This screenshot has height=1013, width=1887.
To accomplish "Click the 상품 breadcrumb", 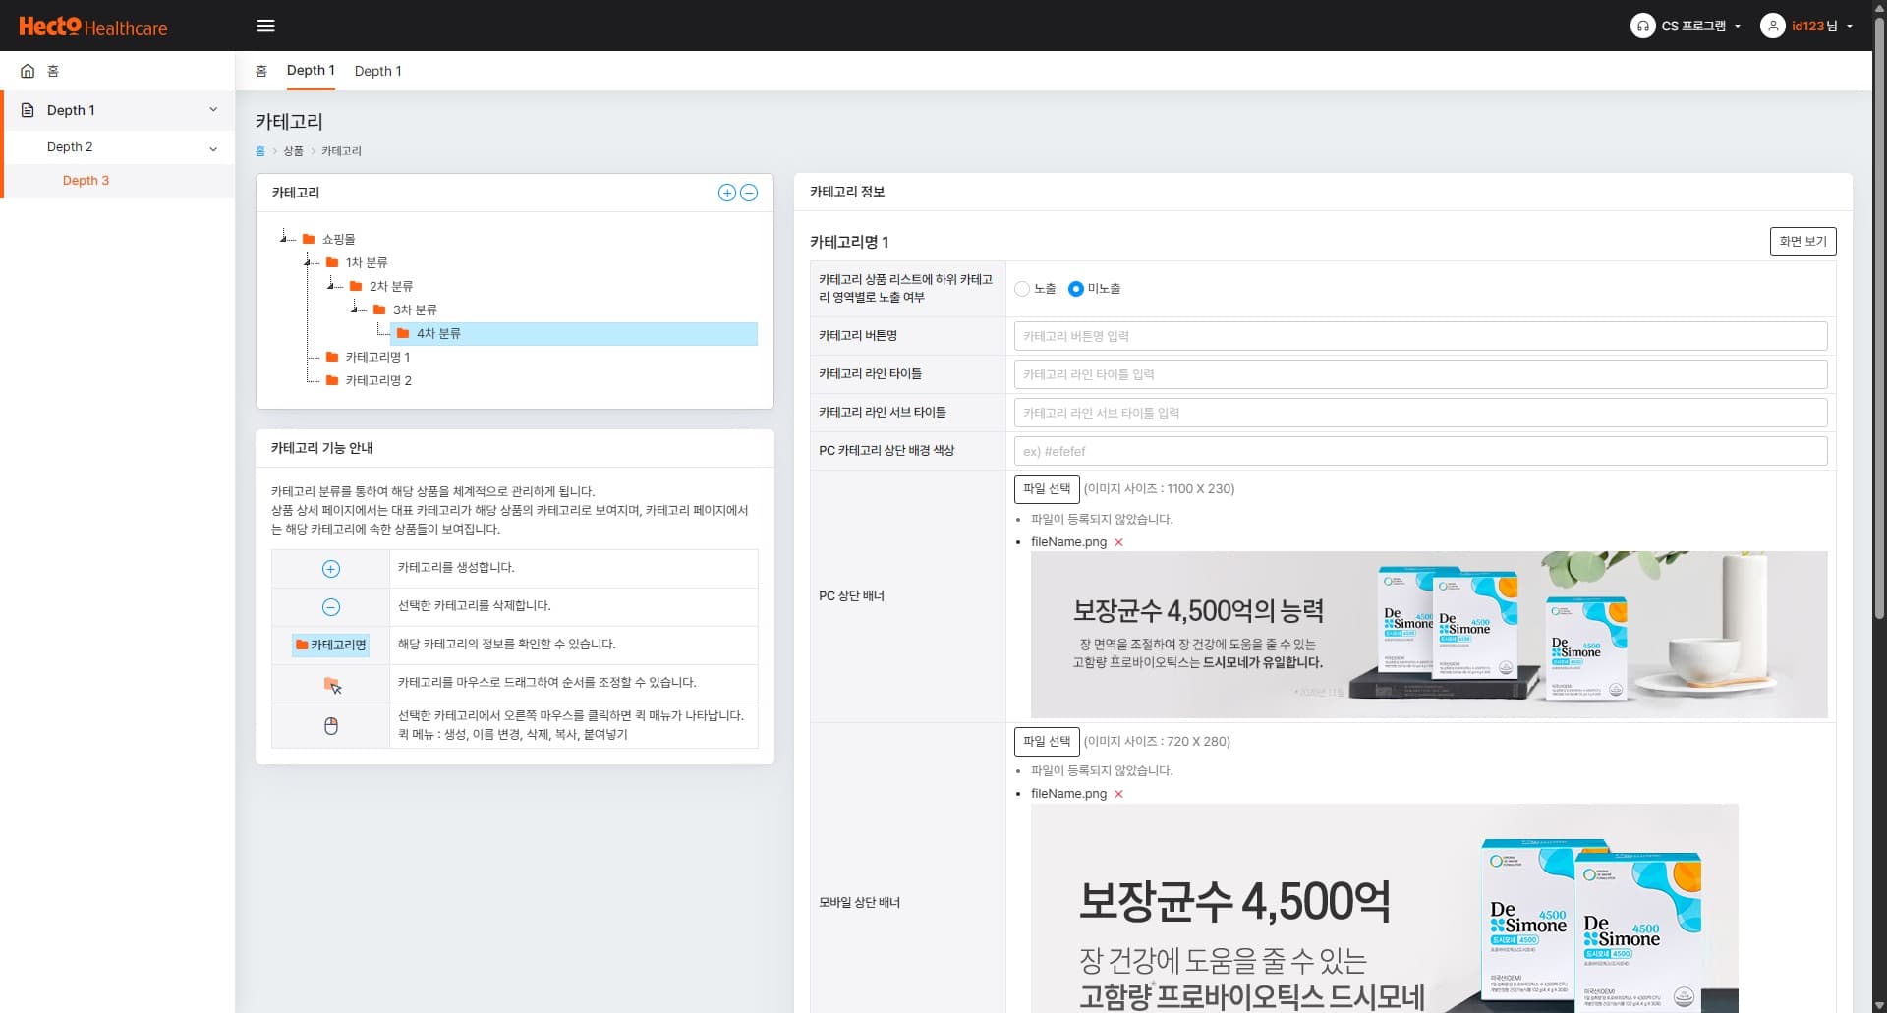I will (293, 151).
